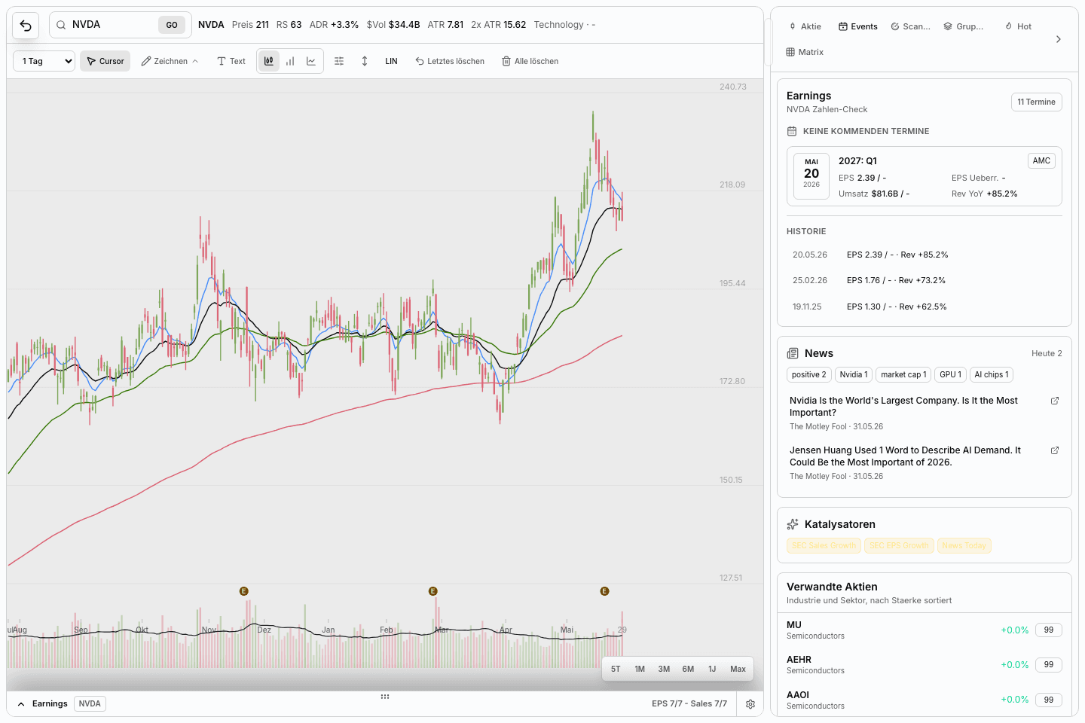Set chart range to 1M
The height and width of the screenshot is (723, 1085).
(x=640, y=669)
